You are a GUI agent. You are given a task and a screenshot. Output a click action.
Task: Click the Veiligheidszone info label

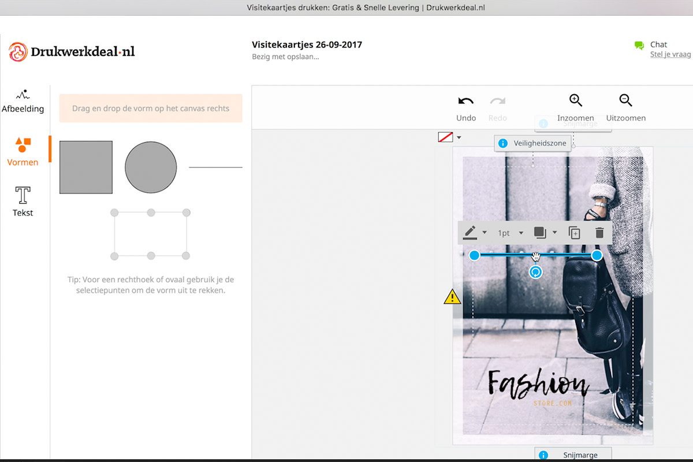(532, 143)
